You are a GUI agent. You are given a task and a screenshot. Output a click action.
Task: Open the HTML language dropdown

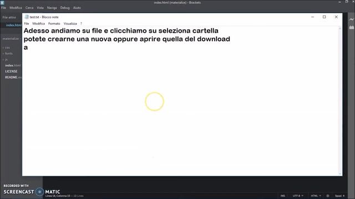point(316,196)
